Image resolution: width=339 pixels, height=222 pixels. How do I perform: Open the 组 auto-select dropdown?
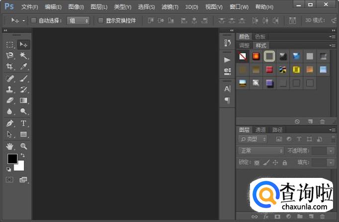pyautogui.click(x=79, y=21)
